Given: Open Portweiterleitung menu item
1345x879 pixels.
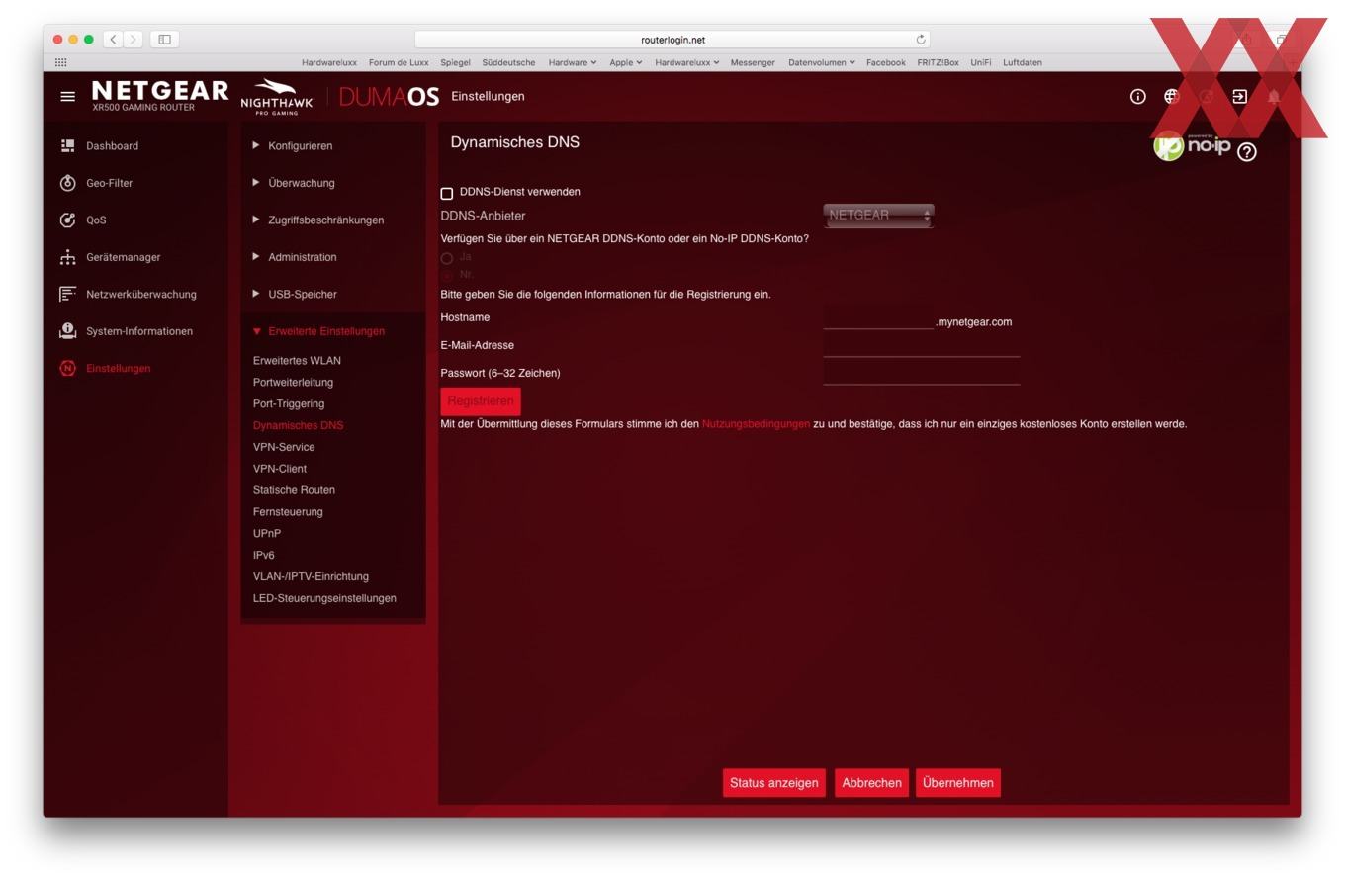Looking at the screenshot, I should click(293, 383).
